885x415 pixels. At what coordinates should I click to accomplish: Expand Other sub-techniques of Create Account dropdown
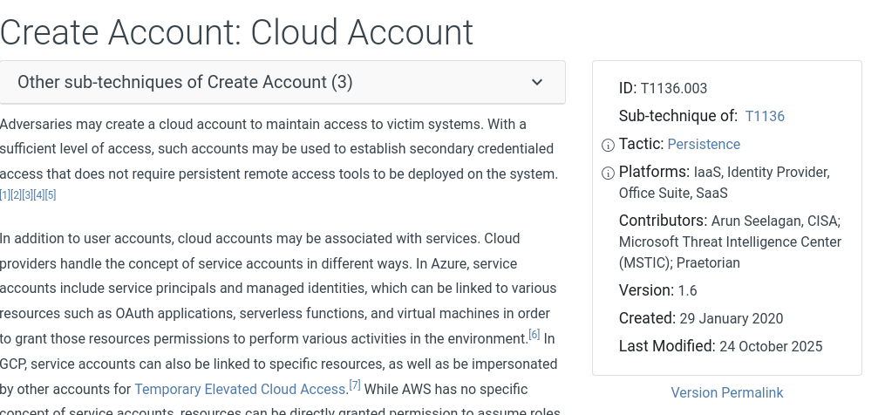283,83
